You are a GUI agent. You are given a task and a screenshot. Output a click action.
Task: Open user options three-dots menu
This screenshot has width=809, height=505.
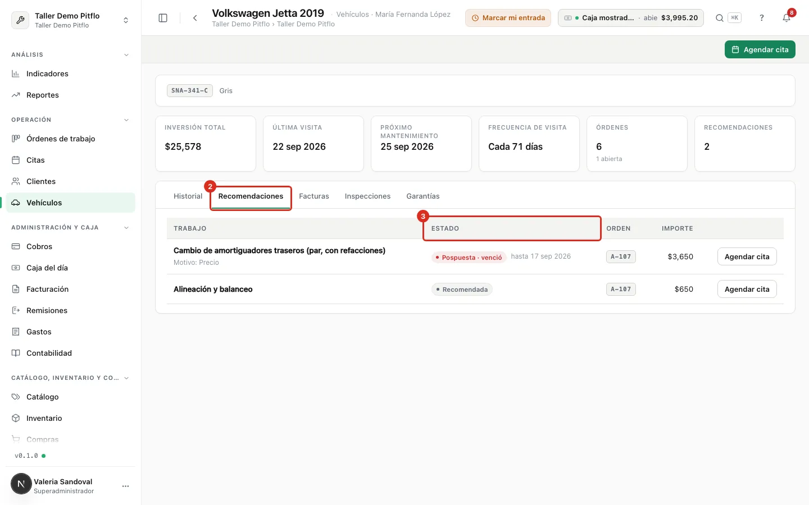click(125, 486)
